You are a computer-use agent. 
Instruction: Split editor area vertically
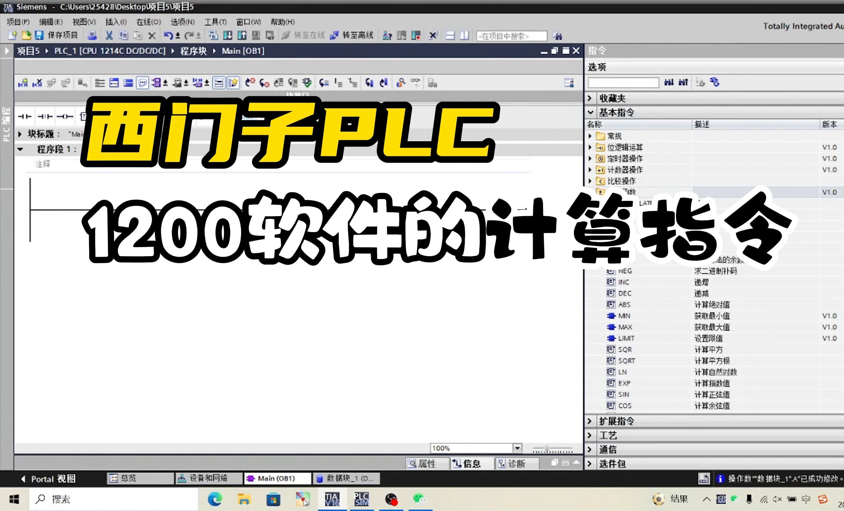click(x=464, y=35)
